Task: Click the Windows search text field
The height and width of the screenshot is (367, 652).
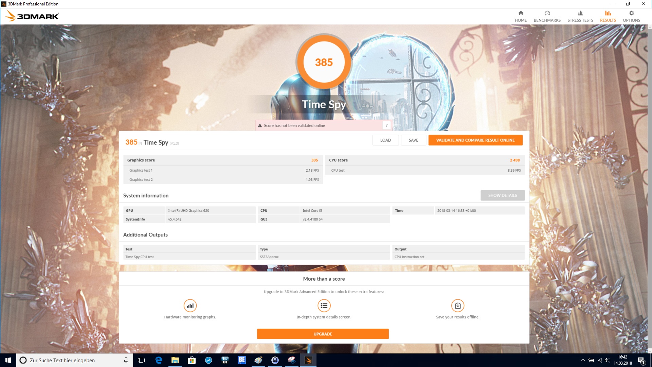Action: click(75, 360)
